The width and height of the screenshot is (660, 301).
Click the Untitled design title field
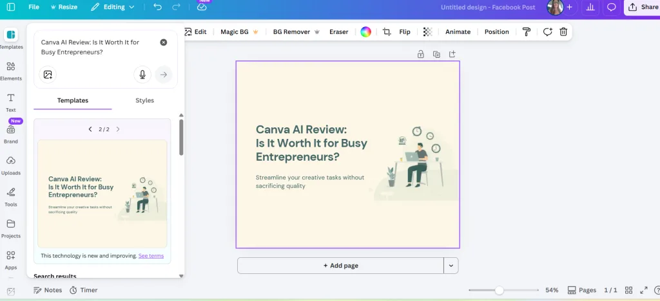pyautogui.click(x=488, y=7)
